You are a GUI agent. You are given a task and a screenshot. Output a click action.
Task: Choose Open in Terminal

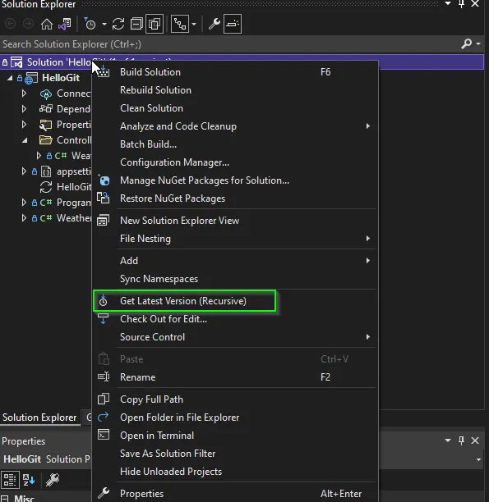[235, 436]
